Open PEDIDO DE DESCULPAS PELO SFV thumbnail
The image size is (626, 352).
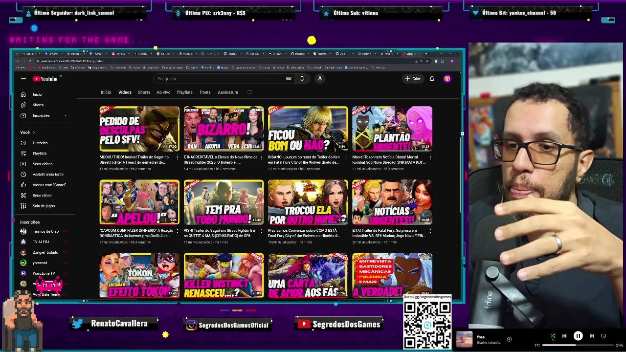[139, 129]
